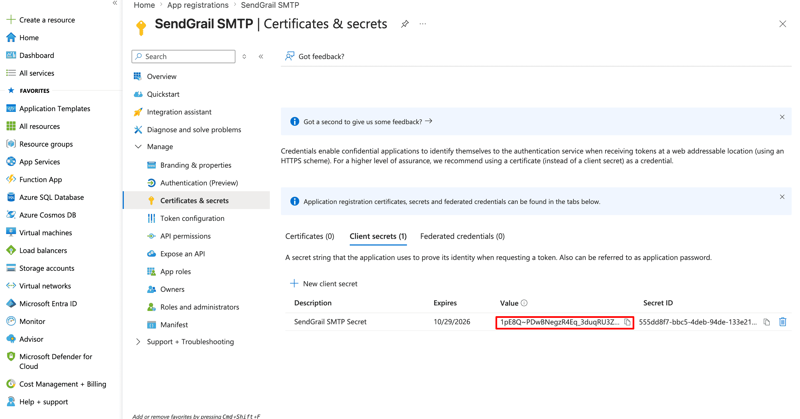The width and height of the screenshot is (800, 419).
Task: Copy the client secret value
Action: click(x=627, y=322)
